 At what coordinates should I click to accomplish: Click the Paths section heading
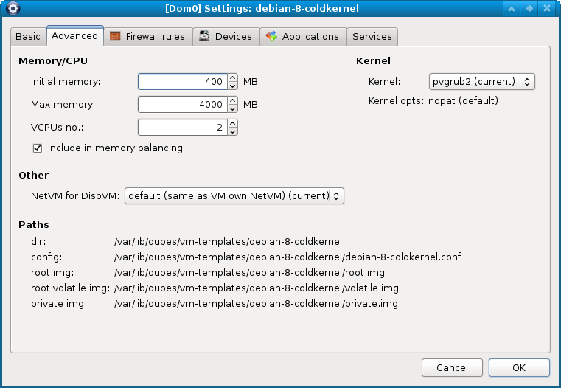tap(34, 224)
